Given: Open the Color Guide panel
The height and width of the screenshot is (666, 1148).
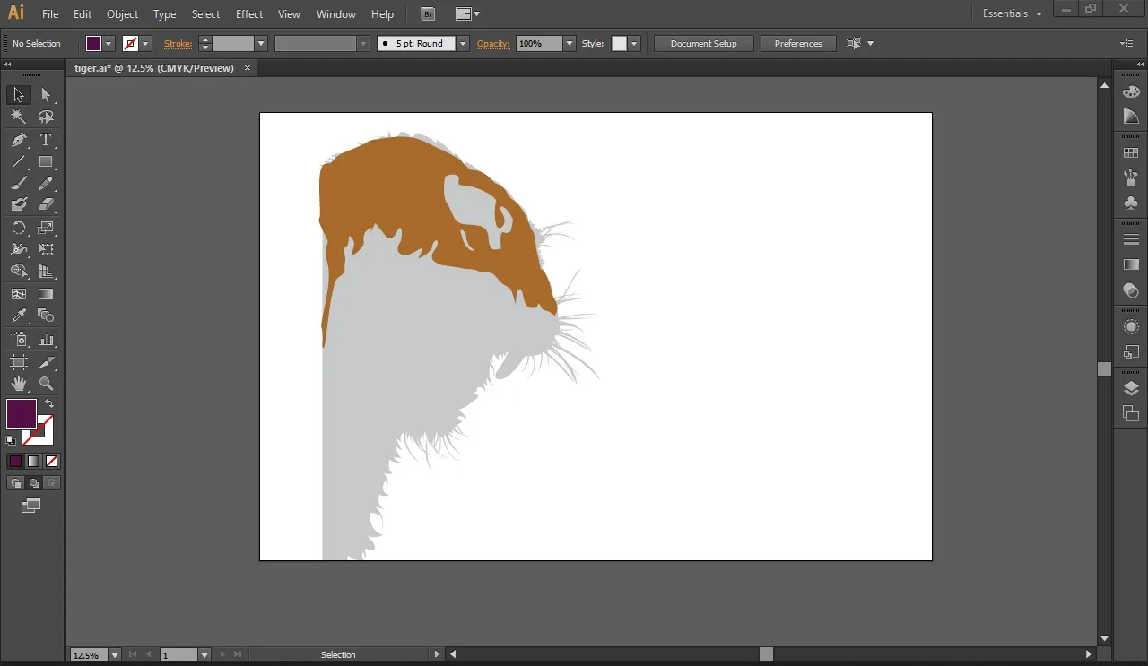Looking at the screenshot, I should coord(1131,117).
